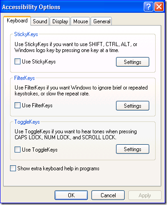Select the Mouse tab
The width and height of the screenshot is (167, 205).
(81, 21)
